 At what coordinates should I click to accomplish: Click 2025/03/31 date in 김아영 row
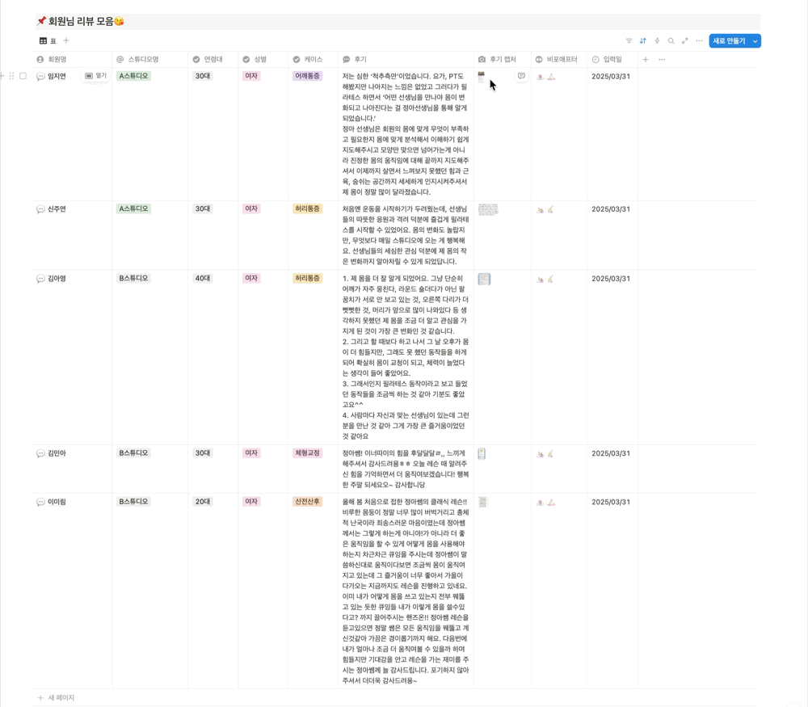point(611,279)
